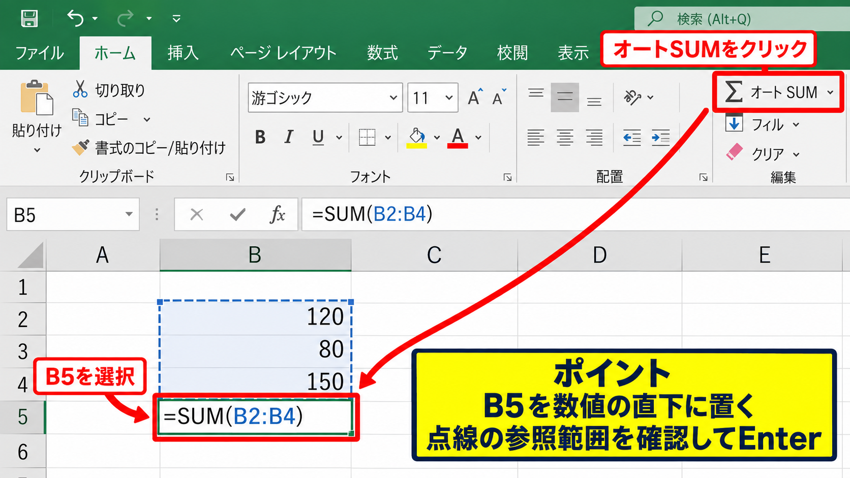
Task: Toggle middle vertical alignment
Action: (565, 97)
